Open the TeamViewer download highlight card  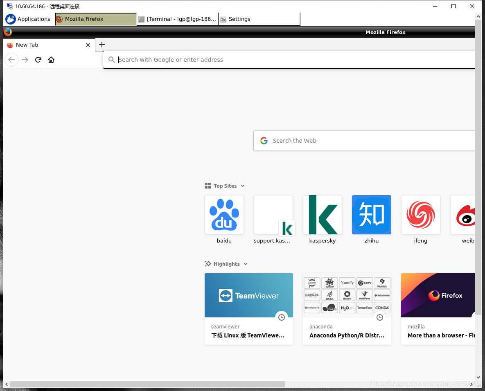[x=248, y=295]
